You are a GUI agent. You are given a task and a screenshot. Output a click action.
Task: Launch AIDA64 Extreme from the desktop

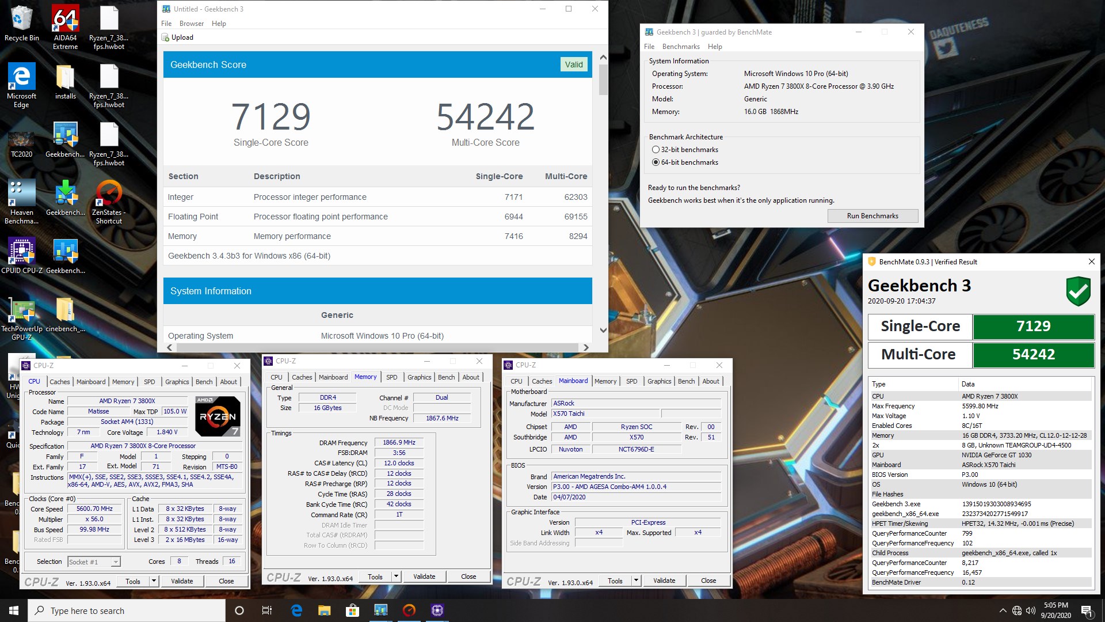coord(65,26)
